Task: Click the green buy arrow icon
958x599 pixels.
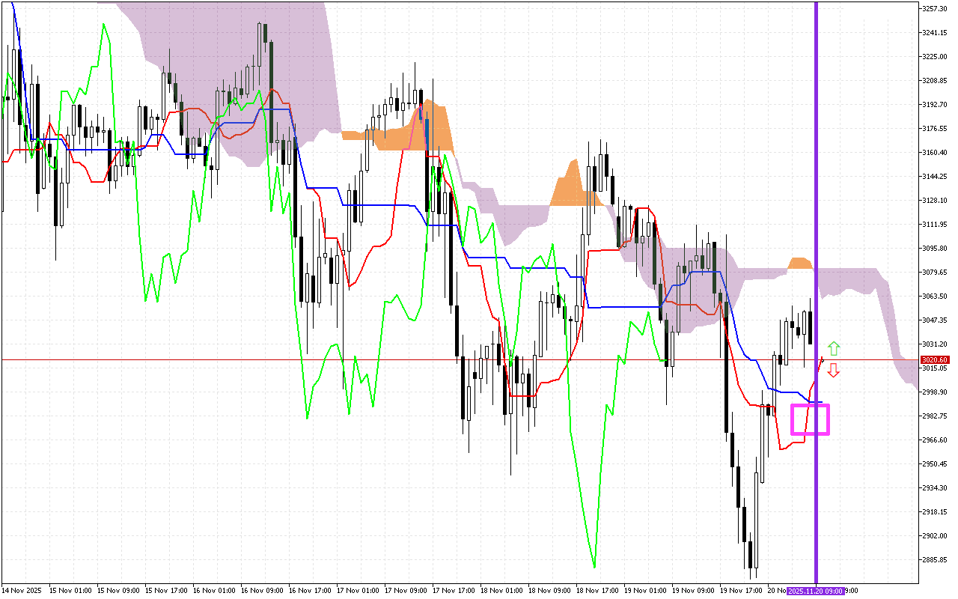Action: 833,347
